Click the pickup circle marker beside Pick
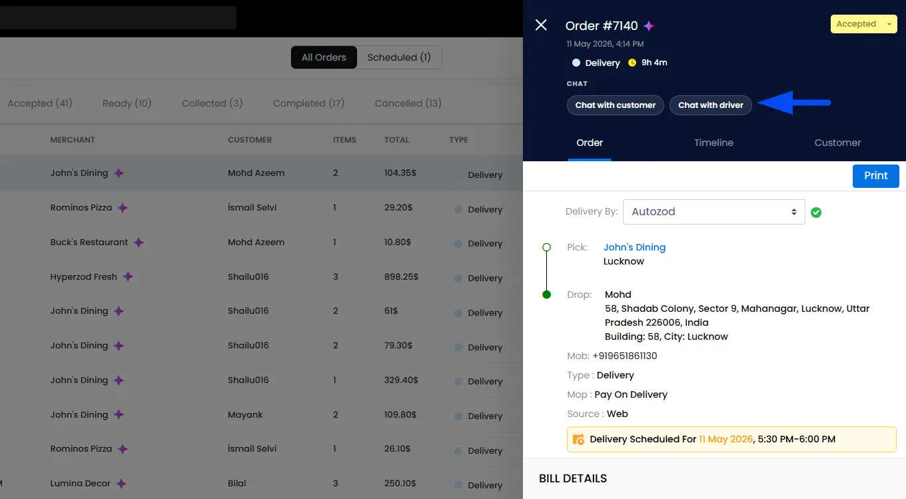Screen dimensions: 906x499 click(x=547, y=247)
